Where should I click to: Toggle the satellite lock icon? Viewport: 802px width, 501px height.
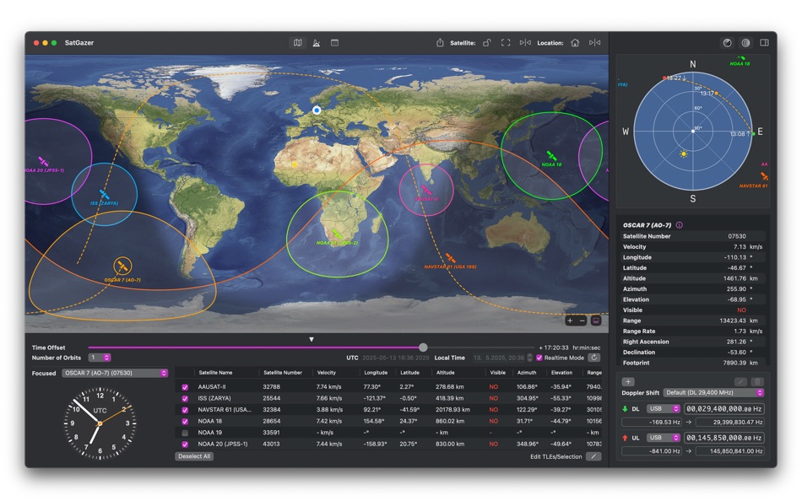(487, 43)
